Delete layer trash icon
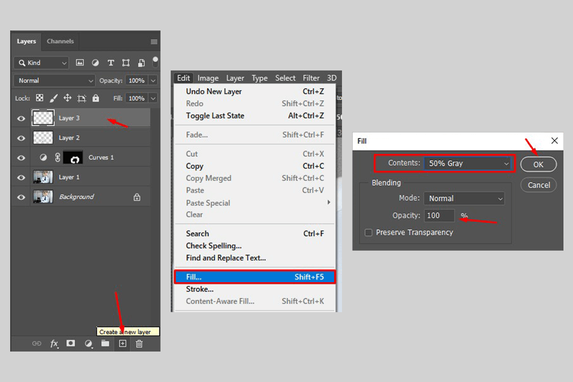Viewport: 573px width, 382px height. (x=139, y=343)
